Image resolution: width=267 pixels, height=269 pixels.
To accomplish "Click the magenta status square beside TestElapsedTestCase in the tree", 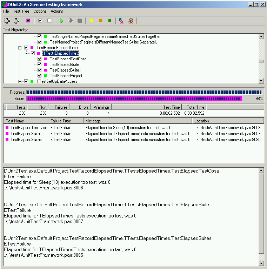I will 45,59.
